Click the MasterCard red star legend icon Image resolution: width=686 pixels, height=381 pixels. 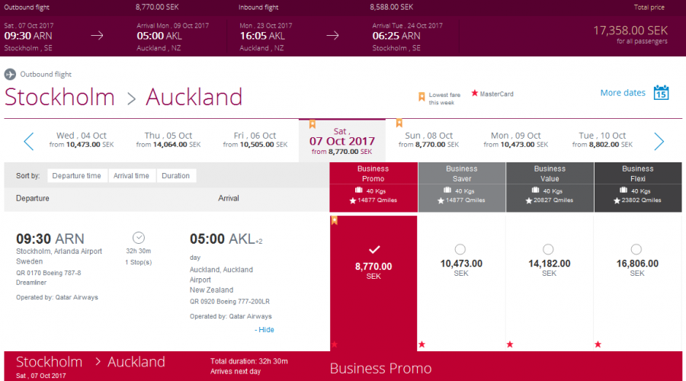(x=475, y=93)
